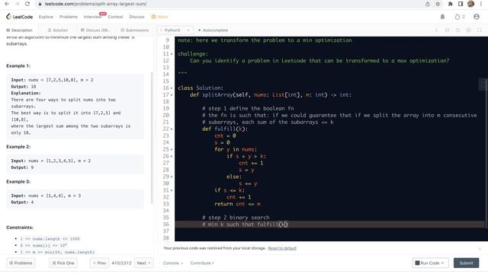Open the Contribute menu
The image size is (488, 274).
coord(202,263)
